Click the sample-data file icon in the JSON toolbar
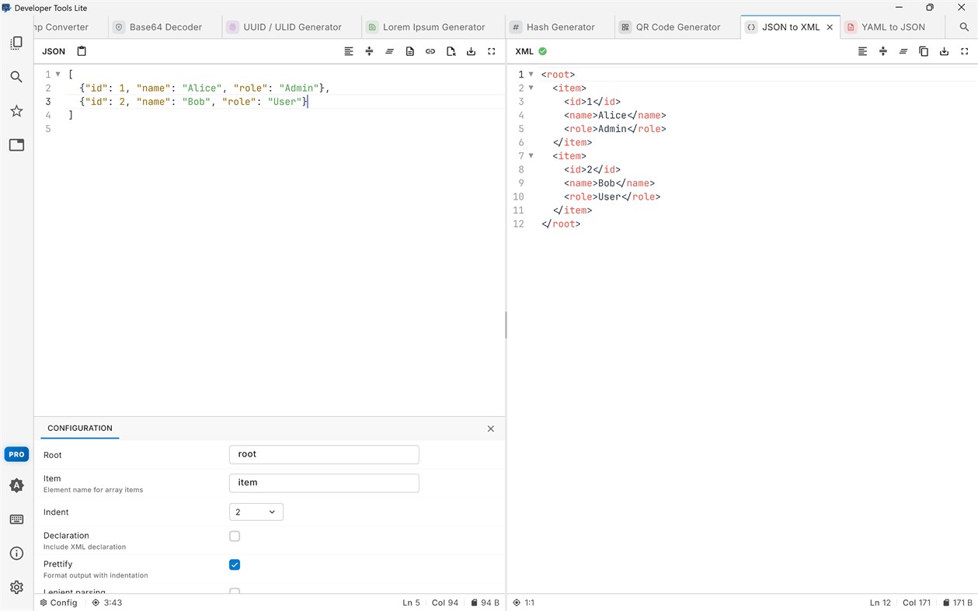 coord(451,51)
